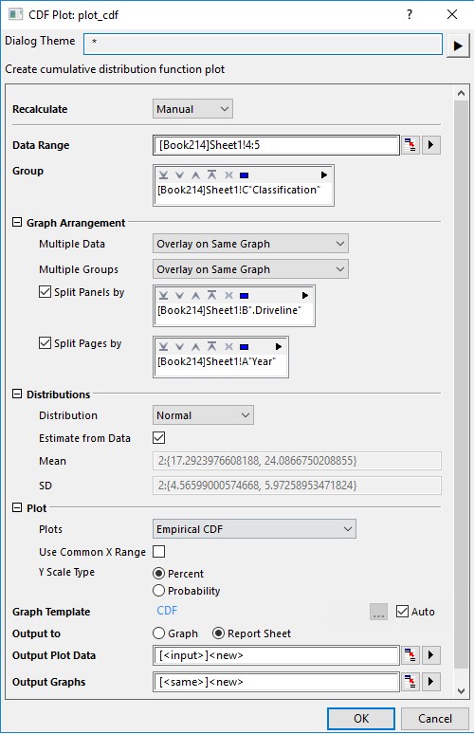Open the Group box flyout arrow

pos(324,175)
